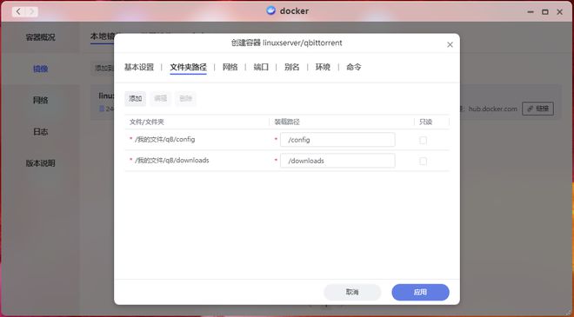Viewport: 574px width, 317px height.
Task: Click the docker whale logo in title bar
Action: pos(270,10)
